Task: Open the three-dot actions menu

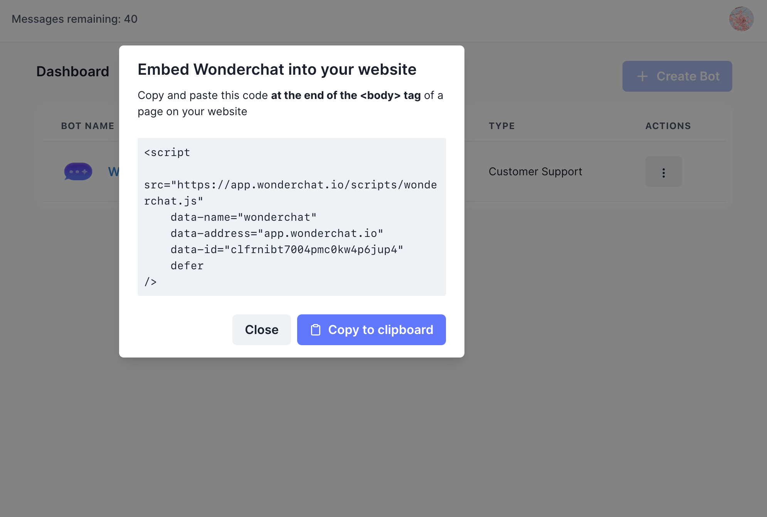Action: [663, 172]
